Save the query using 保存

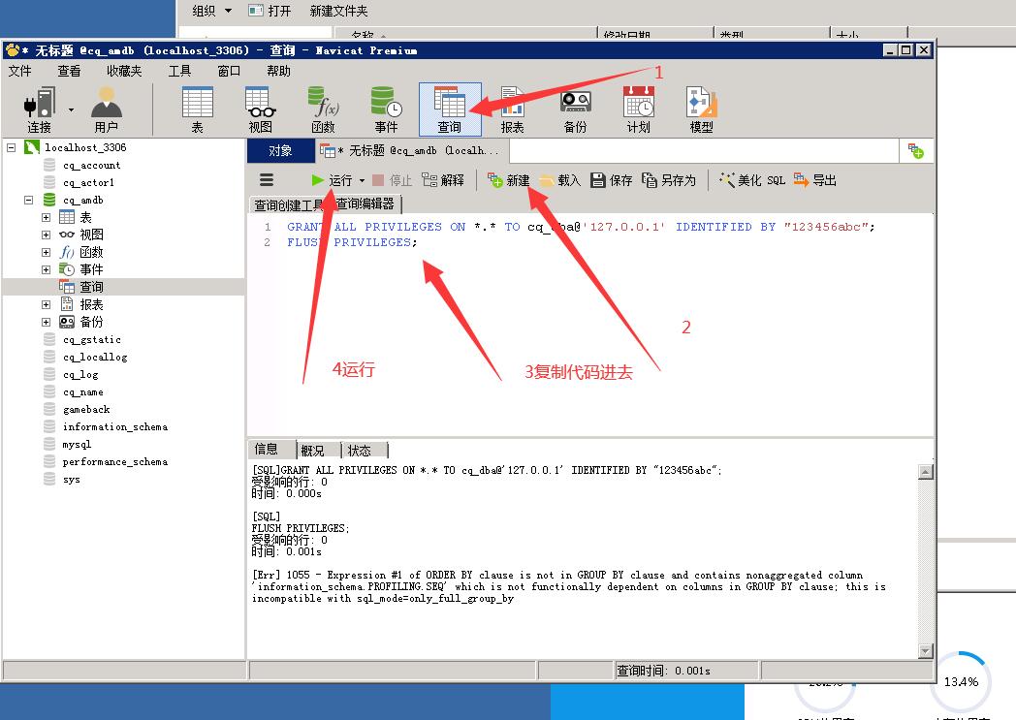612,180
